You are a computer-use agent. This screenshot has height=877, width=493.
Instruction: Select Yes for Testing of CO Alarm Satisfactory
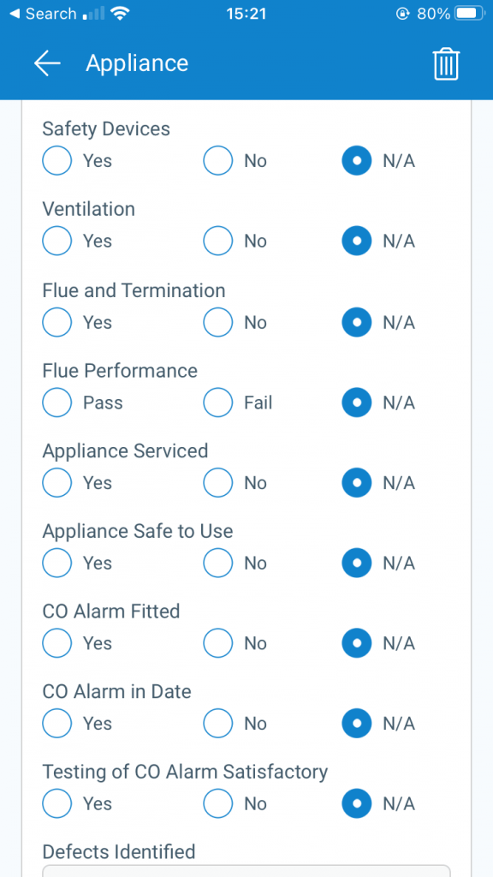click(56, 803)
